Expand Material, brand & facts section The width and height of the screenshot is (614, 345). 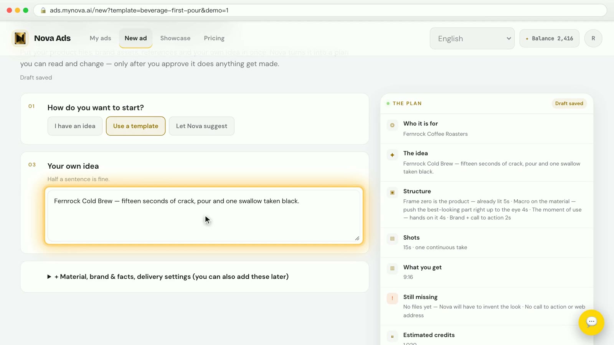pos(168,276)
